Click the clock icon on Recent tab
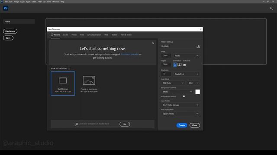Image resolution: width=277 pixels, height=155 pixels. tap(52, 35)
